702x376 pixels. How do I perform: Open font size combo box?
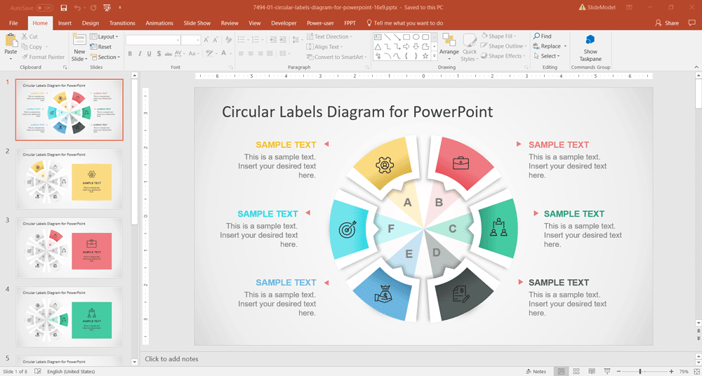[x=191, y=40]
